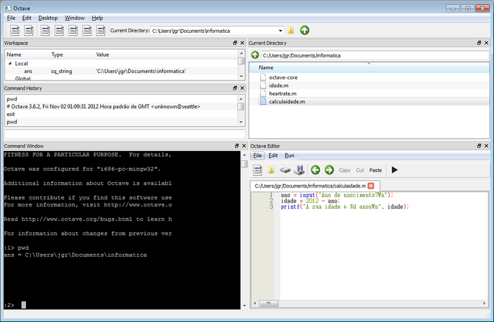Open the Current Directory combo box dropdown
Screen dimensions: 494x322
pos(280,30)
